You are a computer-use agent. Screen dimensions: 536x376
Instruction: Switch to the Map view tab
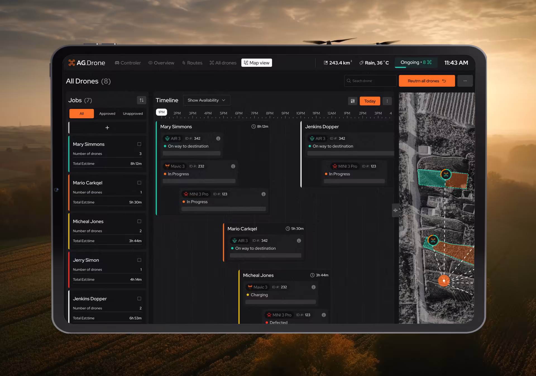256,63
